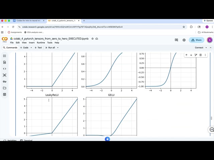Delete the cell with trash icon
Image resolution: width=214 pixels, height=160 pixels.
tap(201, 55)
